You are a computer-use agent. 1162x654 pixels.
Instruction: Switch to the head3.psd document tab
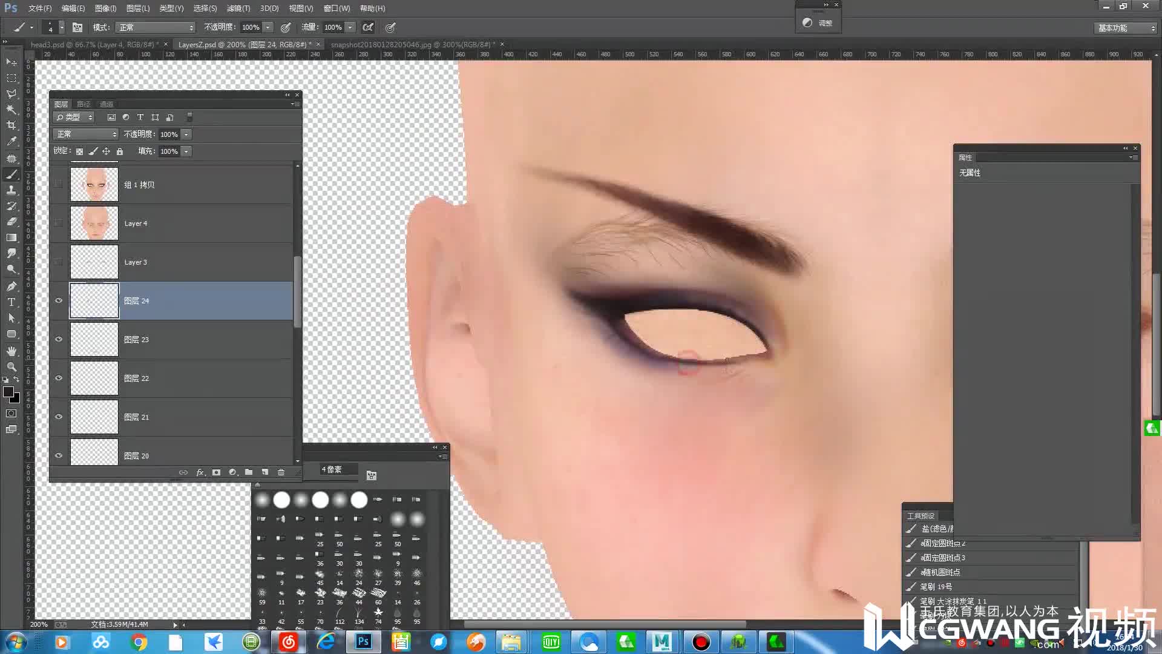94,44
